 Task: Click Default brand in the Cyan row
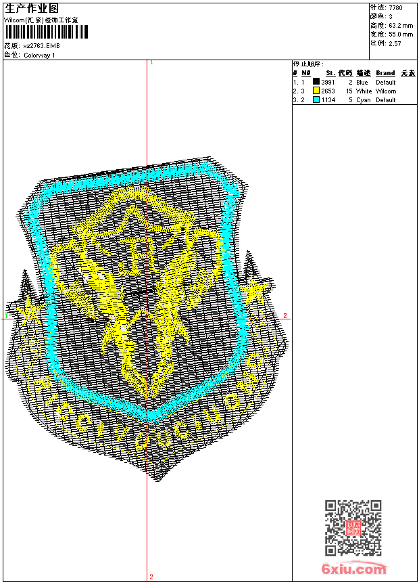click(x=386, y=100)
